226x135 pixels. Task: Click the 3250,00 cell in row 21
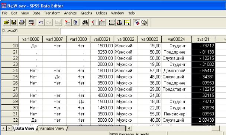coord(102,52)
